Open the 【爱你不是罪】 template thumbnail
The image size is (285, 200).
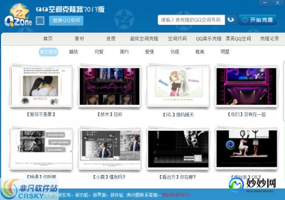click(x=41, y=86)
